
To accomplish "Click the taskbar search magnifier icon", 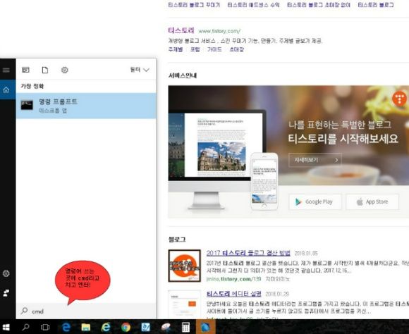I will pyautogui.click(x=25, y=327).
